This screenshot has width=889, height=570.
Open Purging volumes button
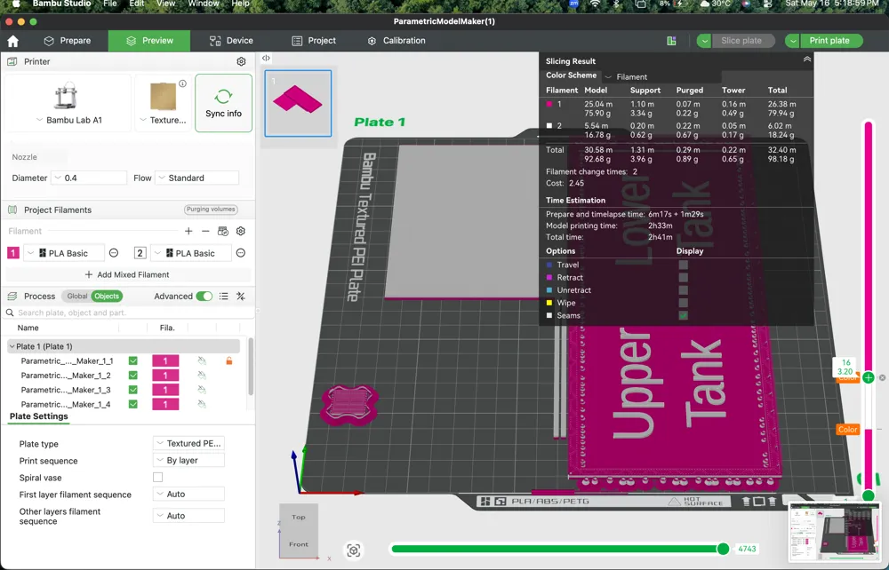(x=211, y=210)
